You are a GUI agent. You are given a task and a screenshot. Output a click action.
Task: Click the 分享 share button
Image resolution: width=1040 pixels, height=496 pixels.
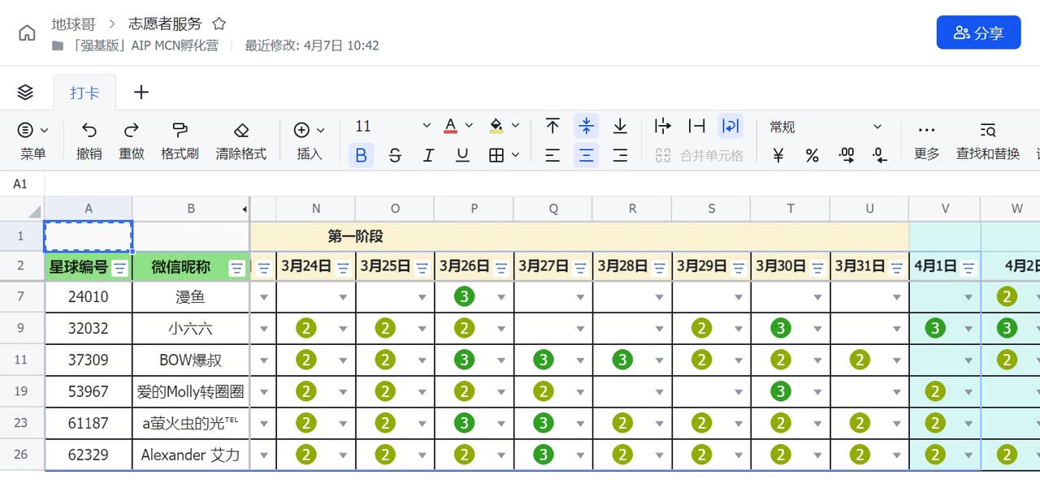(978, 32)
